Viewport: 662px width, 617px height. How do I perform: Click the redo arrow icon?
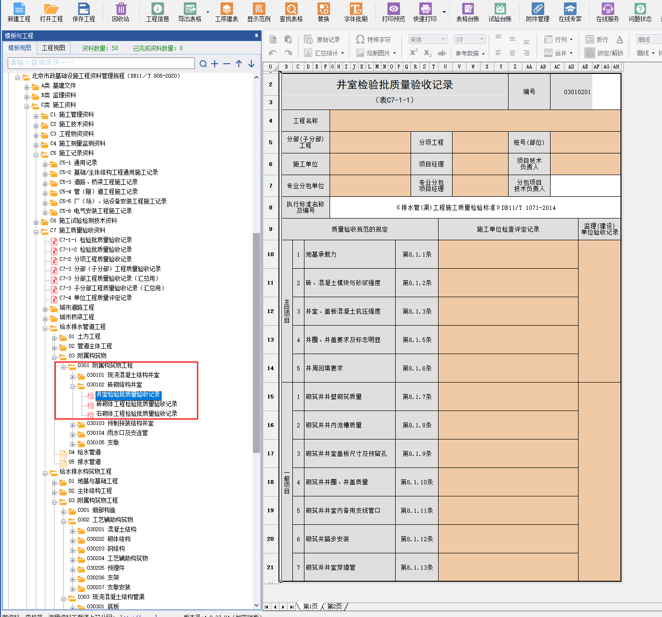[288, 53]
